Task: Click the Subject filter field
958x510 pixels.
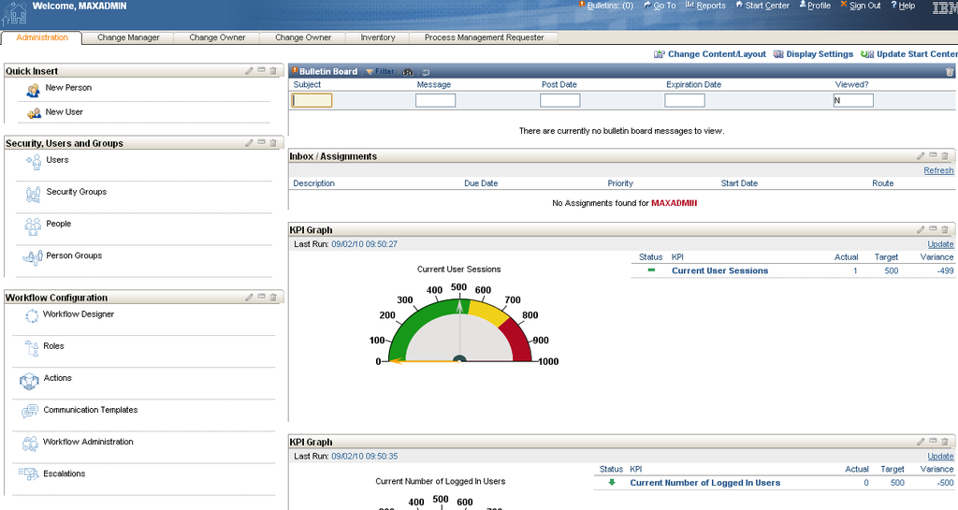Action: click(312, 100)
